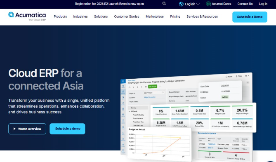This screenshot has width=276, height=162.
Task: Select the Overview item in dashboard tree
Action: [138, 108]
